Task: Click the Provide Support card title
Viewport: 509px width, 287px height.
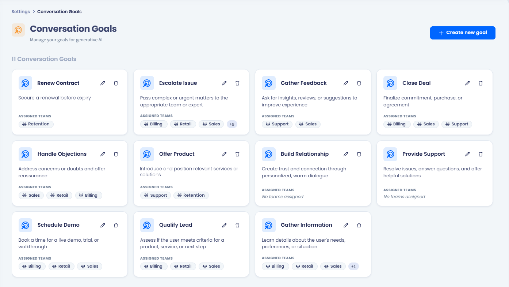Action: pyautogui.click(x=424, y=154)
